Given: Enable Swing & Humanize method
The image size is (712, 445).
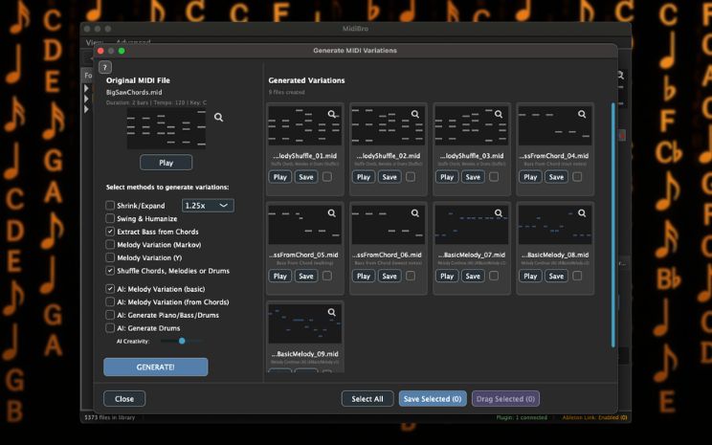Looking at the screenshot, I should click(110, 218).
